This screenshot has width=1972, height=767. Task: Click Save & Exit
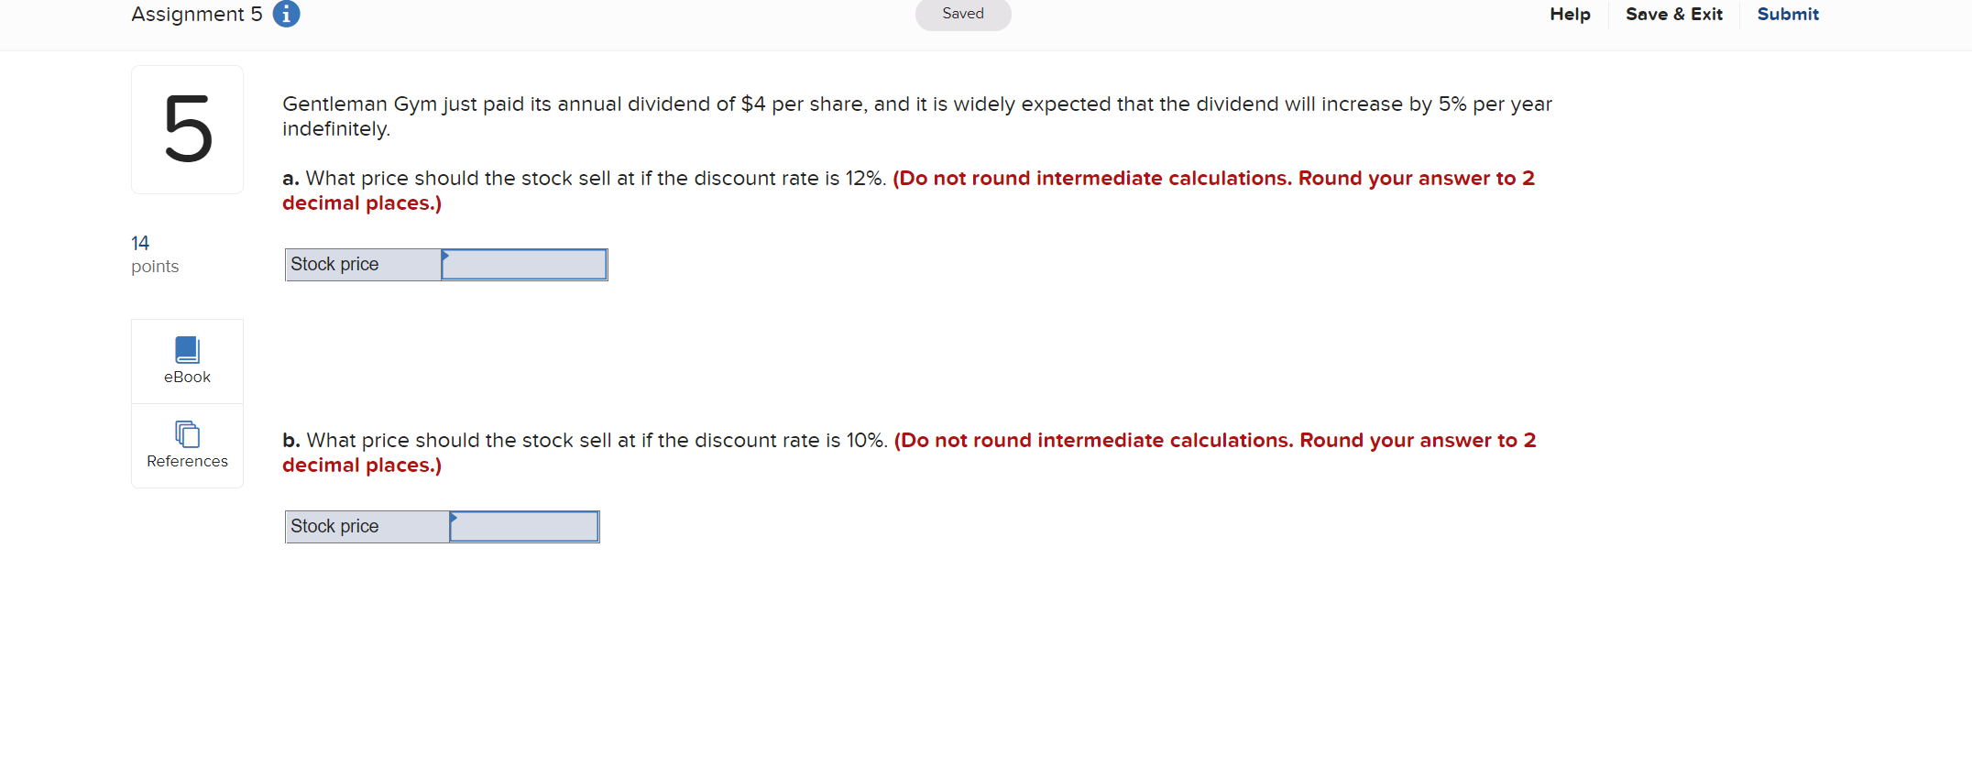pos(1673,14)
